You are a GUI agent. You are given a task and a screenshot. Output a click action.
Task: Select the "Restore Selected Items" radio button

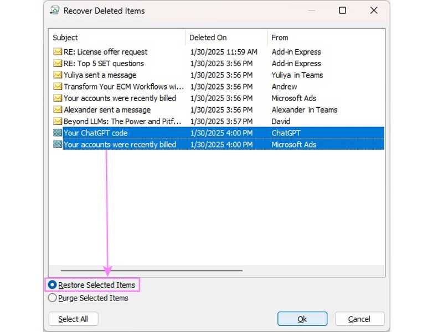(52, 284)
